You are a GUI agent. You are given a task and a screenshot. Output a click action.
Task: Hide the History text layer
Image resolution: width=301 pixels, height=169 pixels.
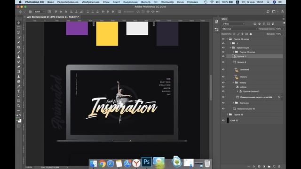(223, 77)
